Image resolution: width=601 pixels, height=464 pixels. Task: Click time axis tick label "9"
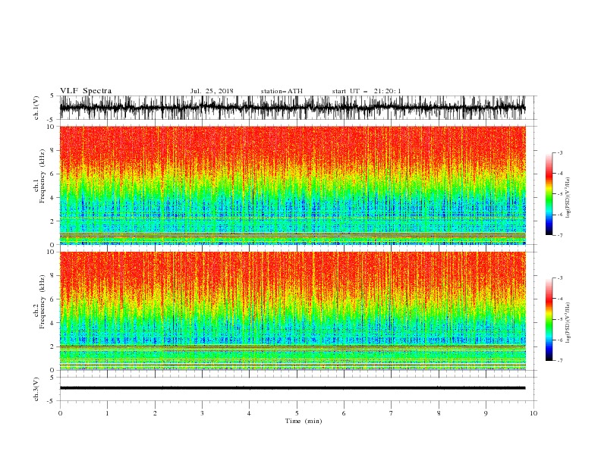click(486, 413)
